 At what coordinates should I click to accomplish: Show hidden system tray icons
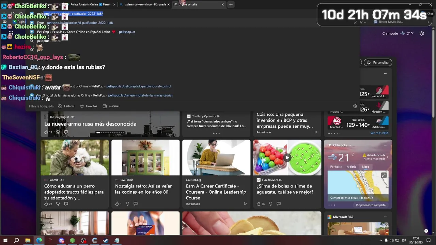pos(380,240)
